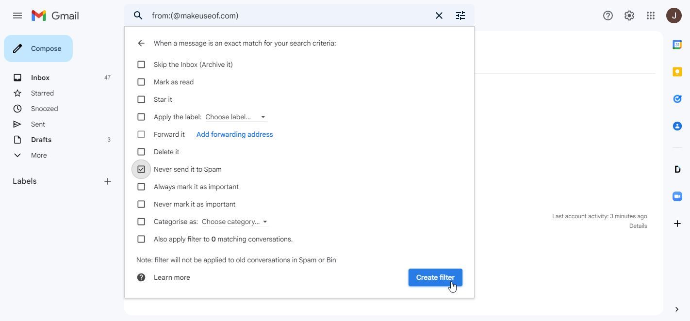Click the Add forwarding address link
690x321 pixels.
234,134
